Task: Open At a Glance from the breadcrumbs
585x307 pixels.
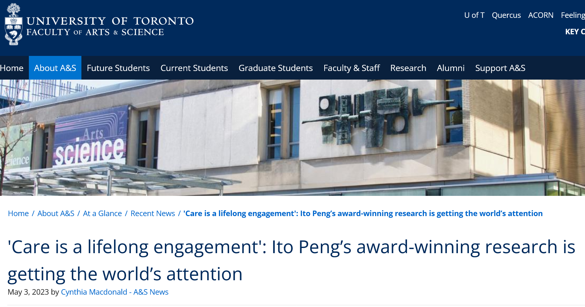Action: (102, 213)
